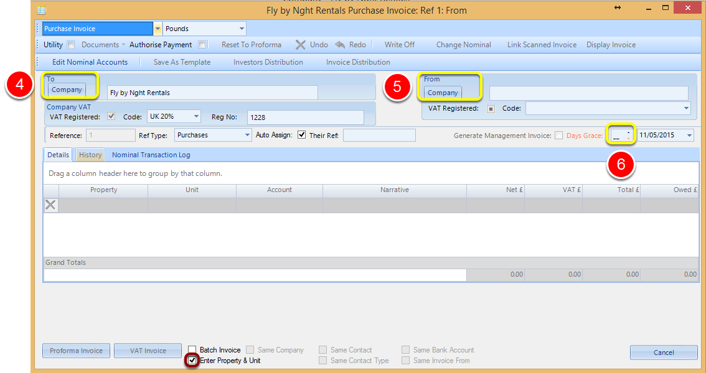
Task: Click Edit Nominal Accounts
Action: click(x=90, y=62)
